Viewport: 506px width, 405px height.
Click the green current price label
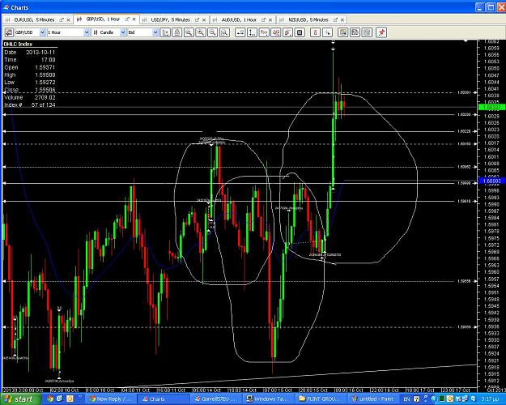[491, 107]
